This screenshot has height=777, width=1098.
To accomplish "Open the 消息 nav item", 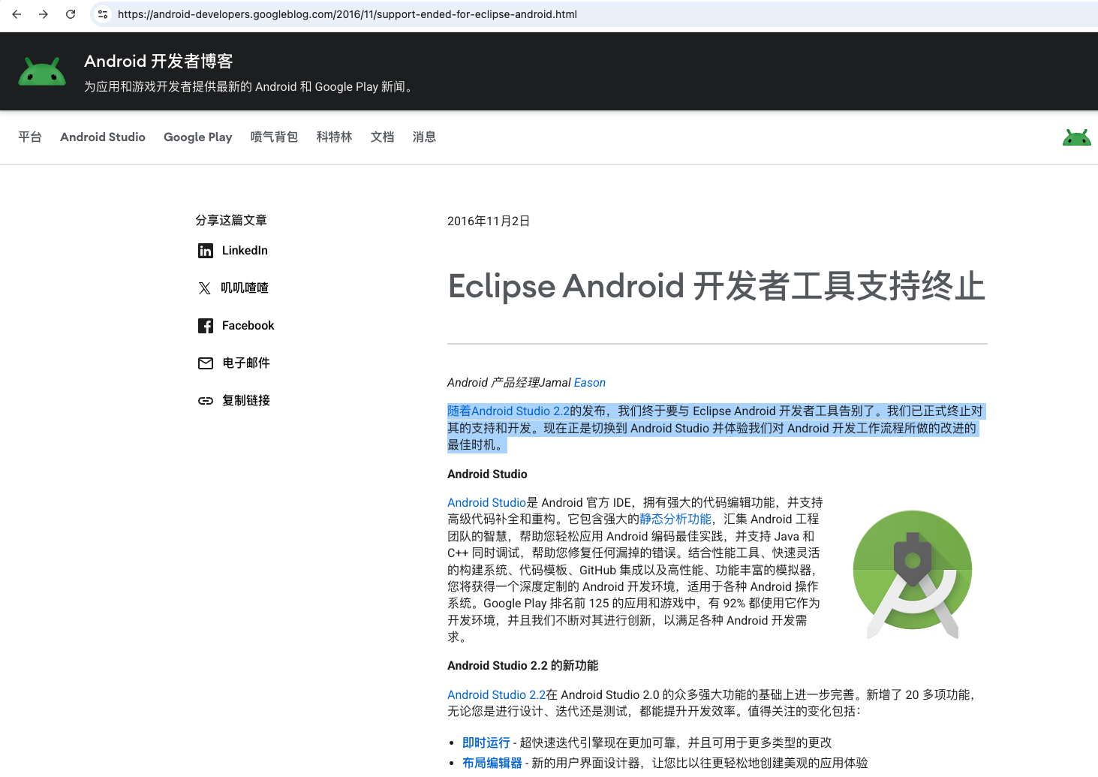I will coord(425,137).
